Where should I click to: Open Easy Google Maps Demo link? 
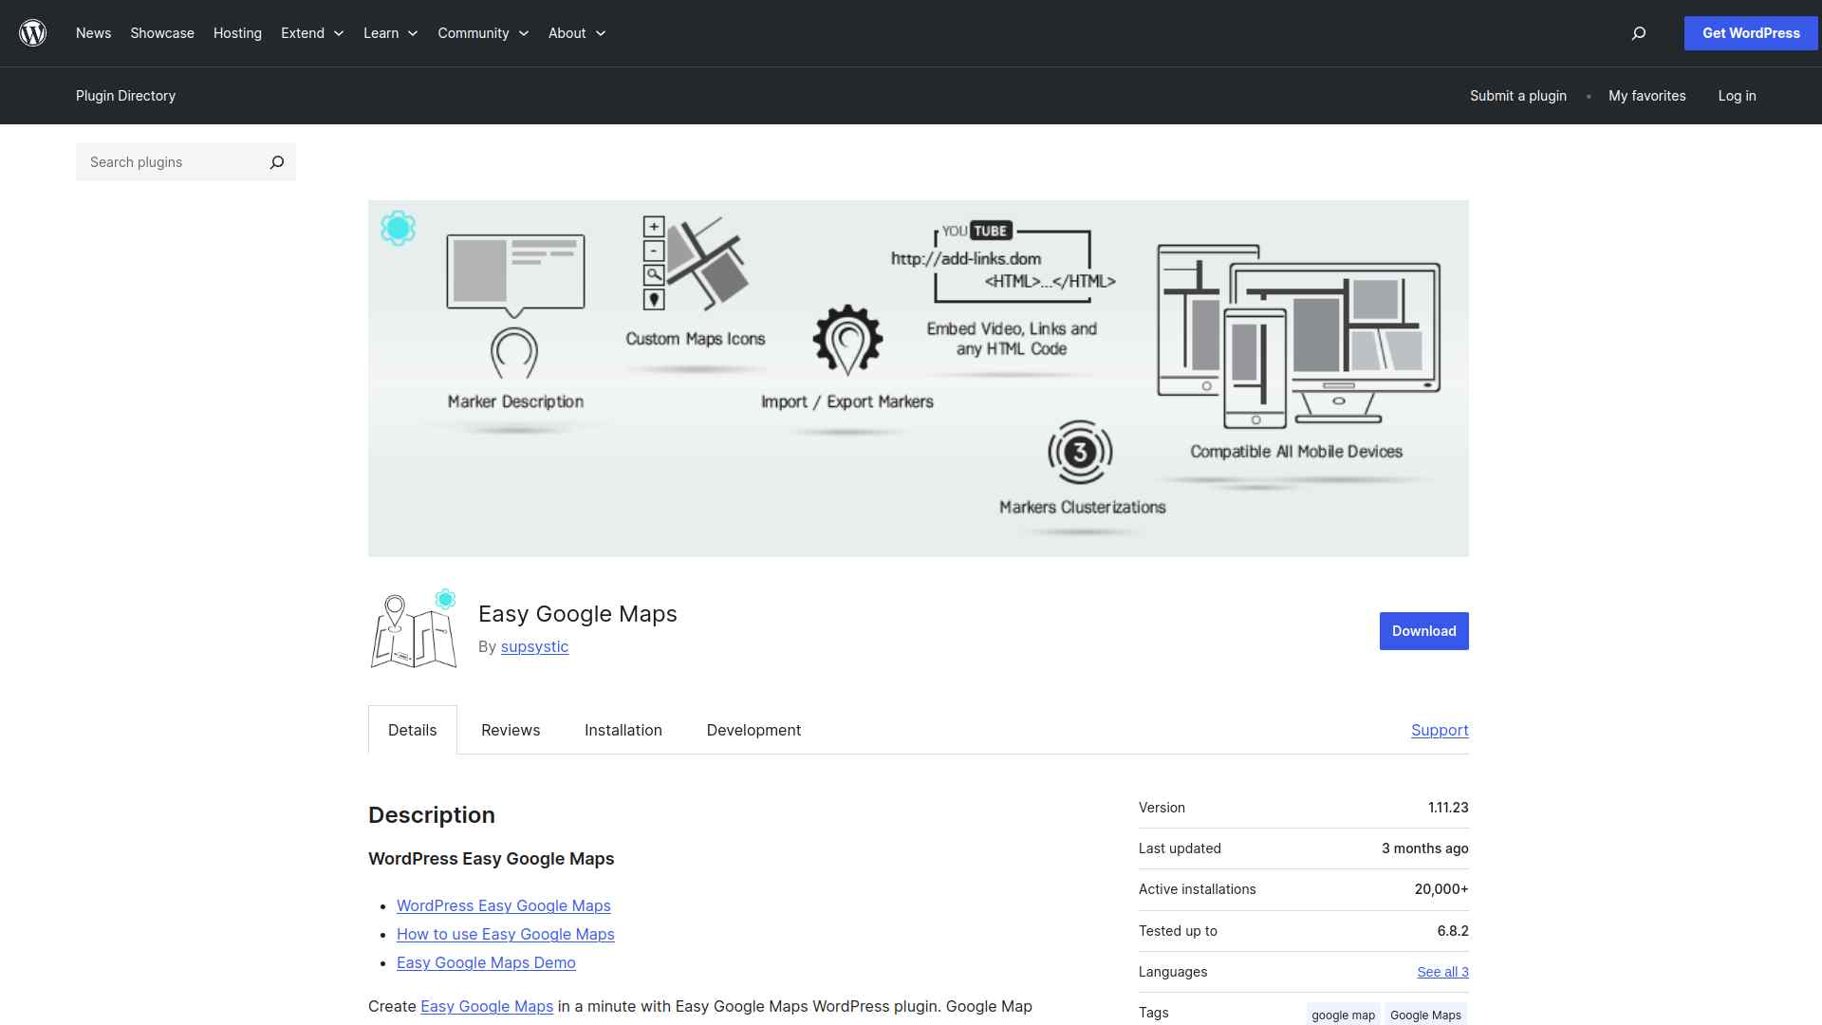pos(486,962)
